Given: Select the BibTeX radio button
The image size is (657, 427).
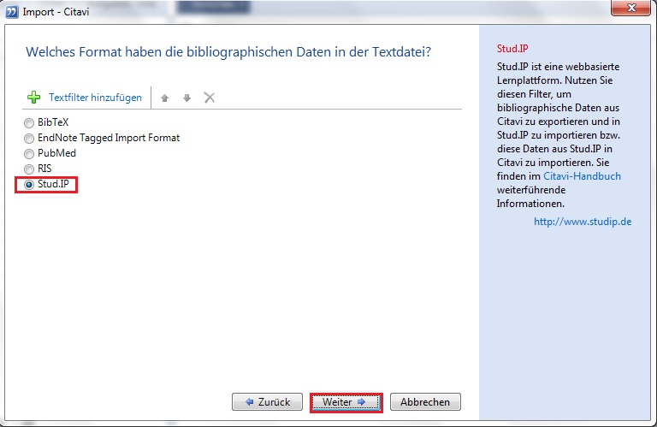Looking at the screenshot, I should pos(30,123).
